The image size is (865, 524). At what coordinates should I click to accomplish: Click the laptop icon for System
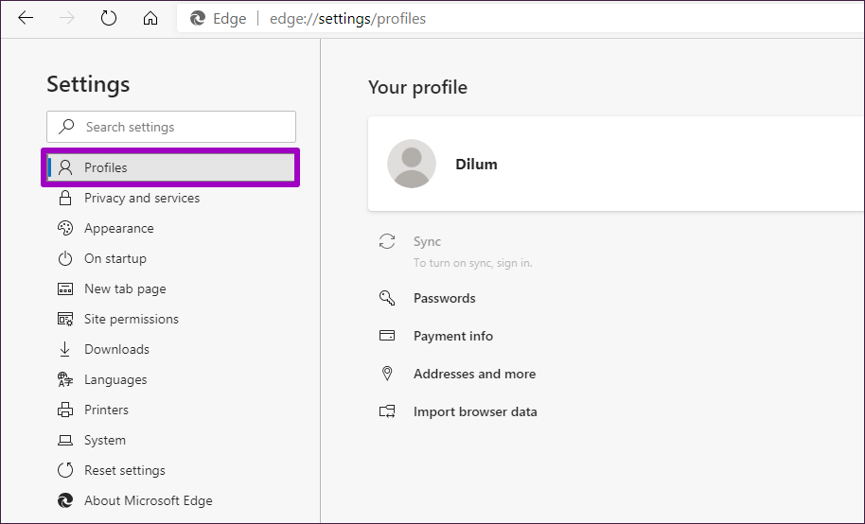(65, 440)
